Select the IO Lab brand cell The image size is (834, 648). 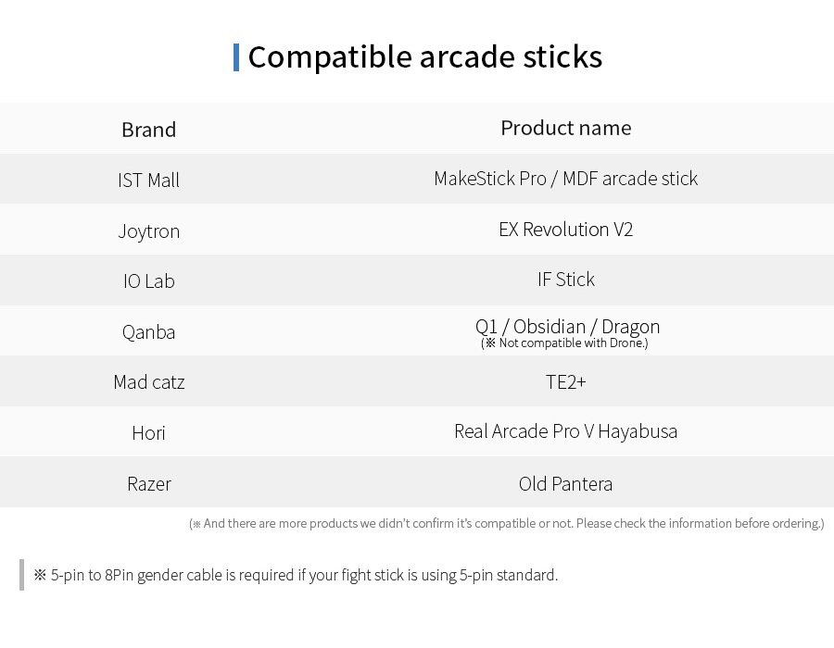149,281
